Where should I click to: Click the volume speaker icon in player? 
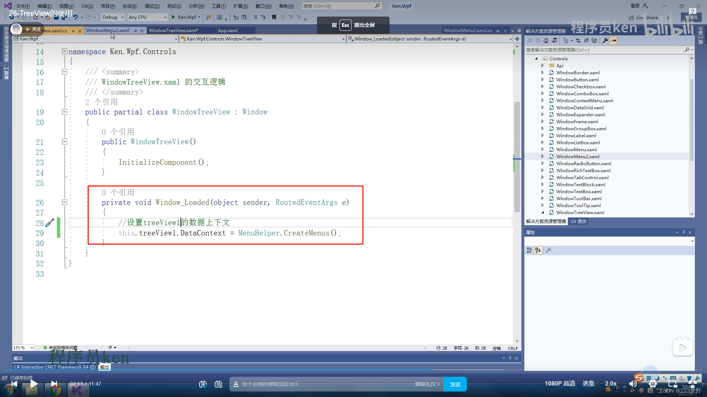tap(633, 384)
